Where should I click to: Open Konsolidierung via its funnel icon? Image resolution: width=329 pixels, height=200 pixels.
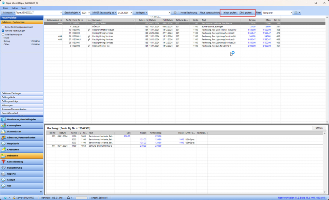pos(4,162)
